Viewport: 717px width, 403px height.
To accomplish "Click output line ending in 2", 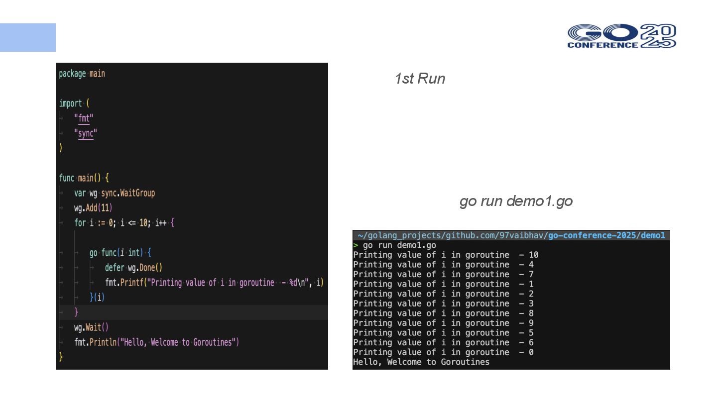I will 444,294.
